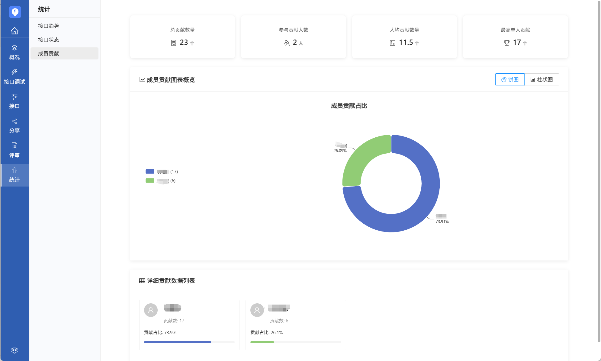The width and height of the screenshot is (601, 361).
Task: Click the app logo at the top of the sidebar
Action: point(15,12)
